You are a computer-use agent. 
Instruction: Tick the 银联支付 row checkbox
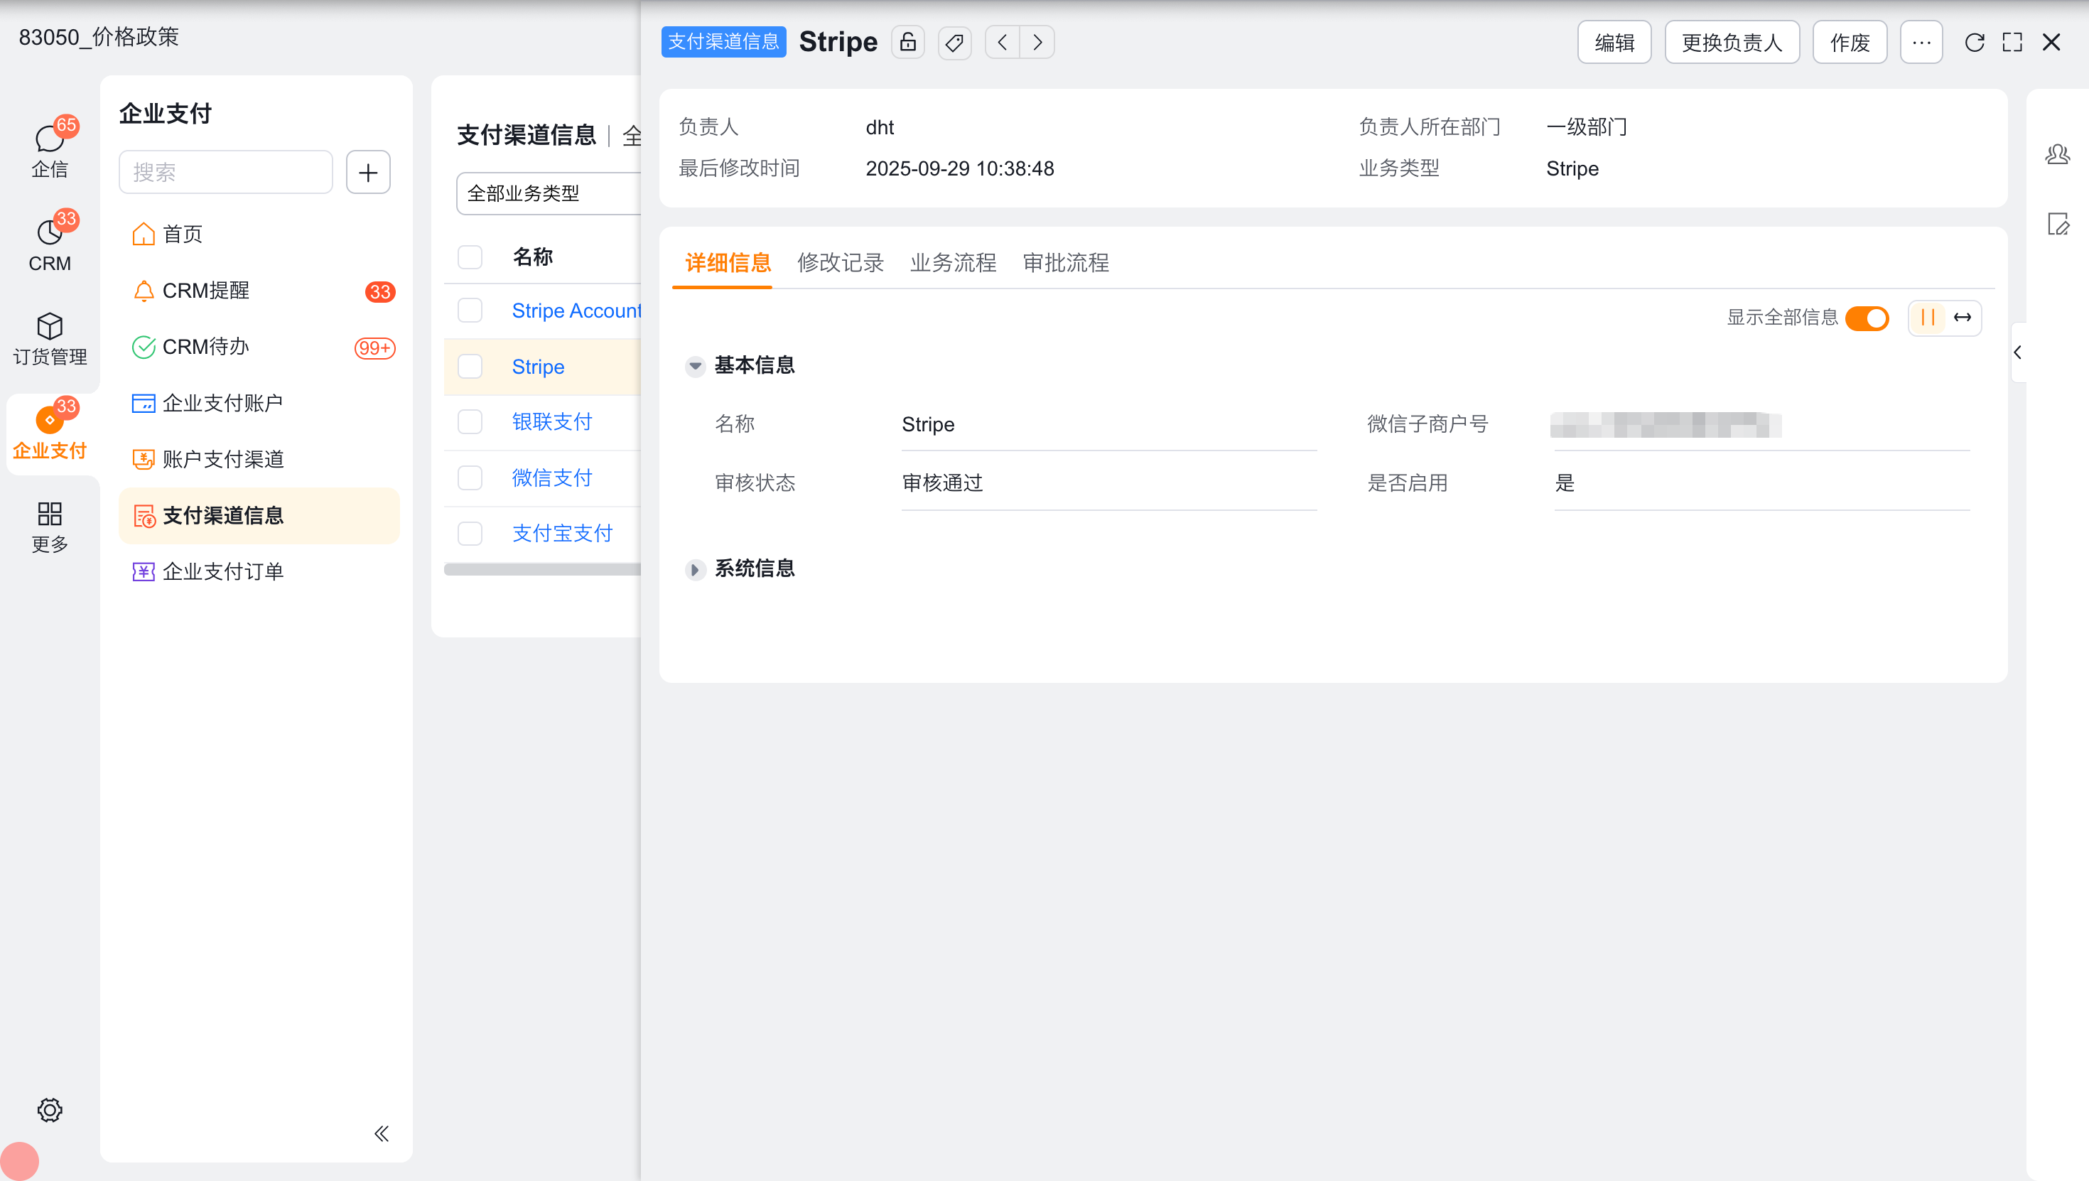click(x=470, y=422)
